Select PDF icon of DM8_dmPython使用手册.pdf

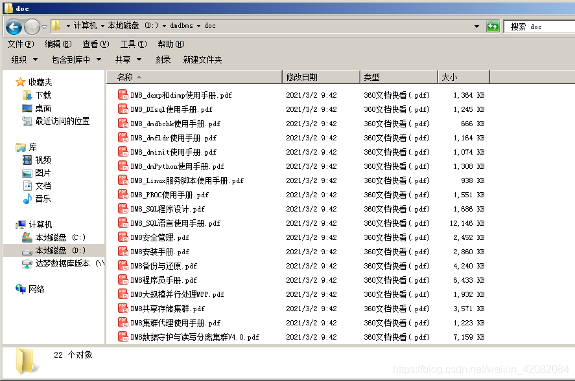coord(123,166)
